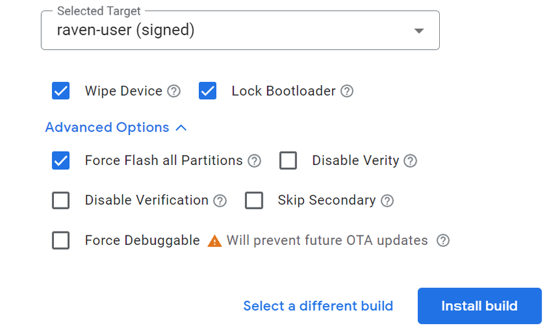549x330 pixels.
Task: Click help icon next to Disable Verification
Action: (x=220, y=201)
